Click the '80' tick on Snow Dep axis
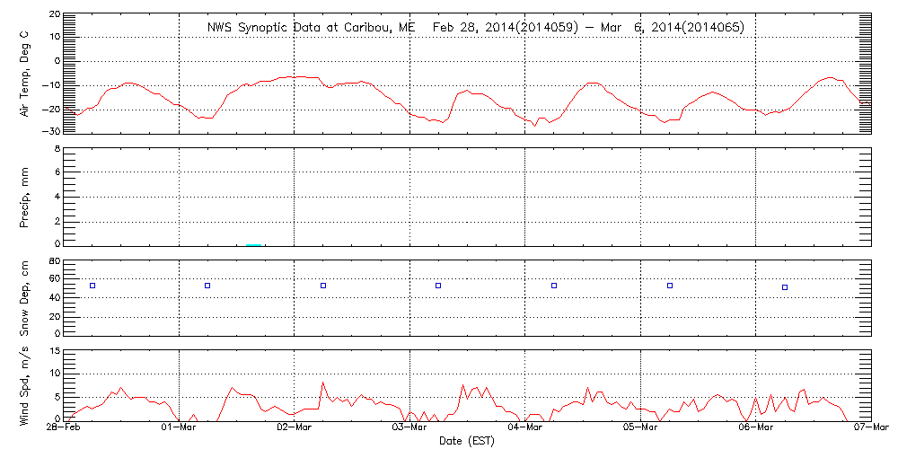 [53, 261]
